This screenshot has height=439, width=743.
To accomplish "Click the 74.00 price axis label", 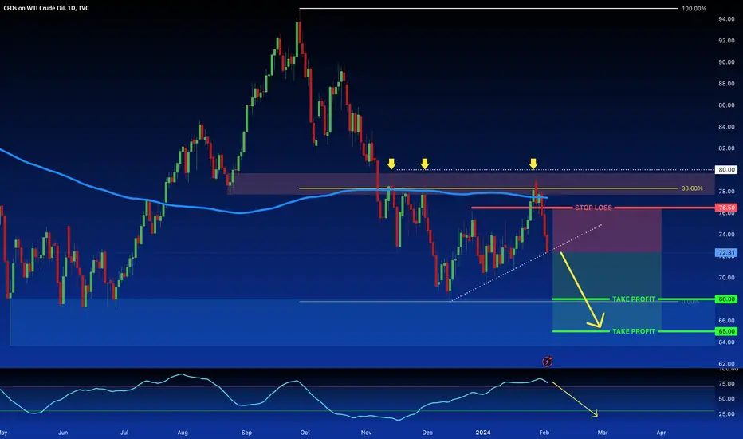I will (x=726, y=235).
